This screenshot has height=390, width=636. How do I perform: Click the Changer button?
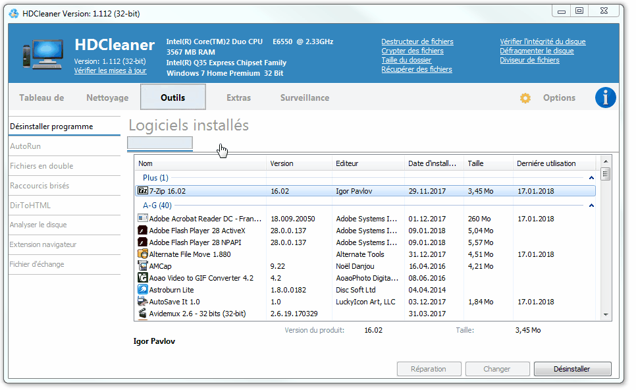click(x=497, y=369)
